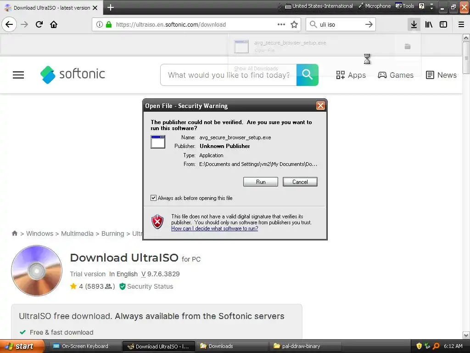
Task: Go back with the browser back arrow
Action: pyautogui.click(x=9, y=24)
